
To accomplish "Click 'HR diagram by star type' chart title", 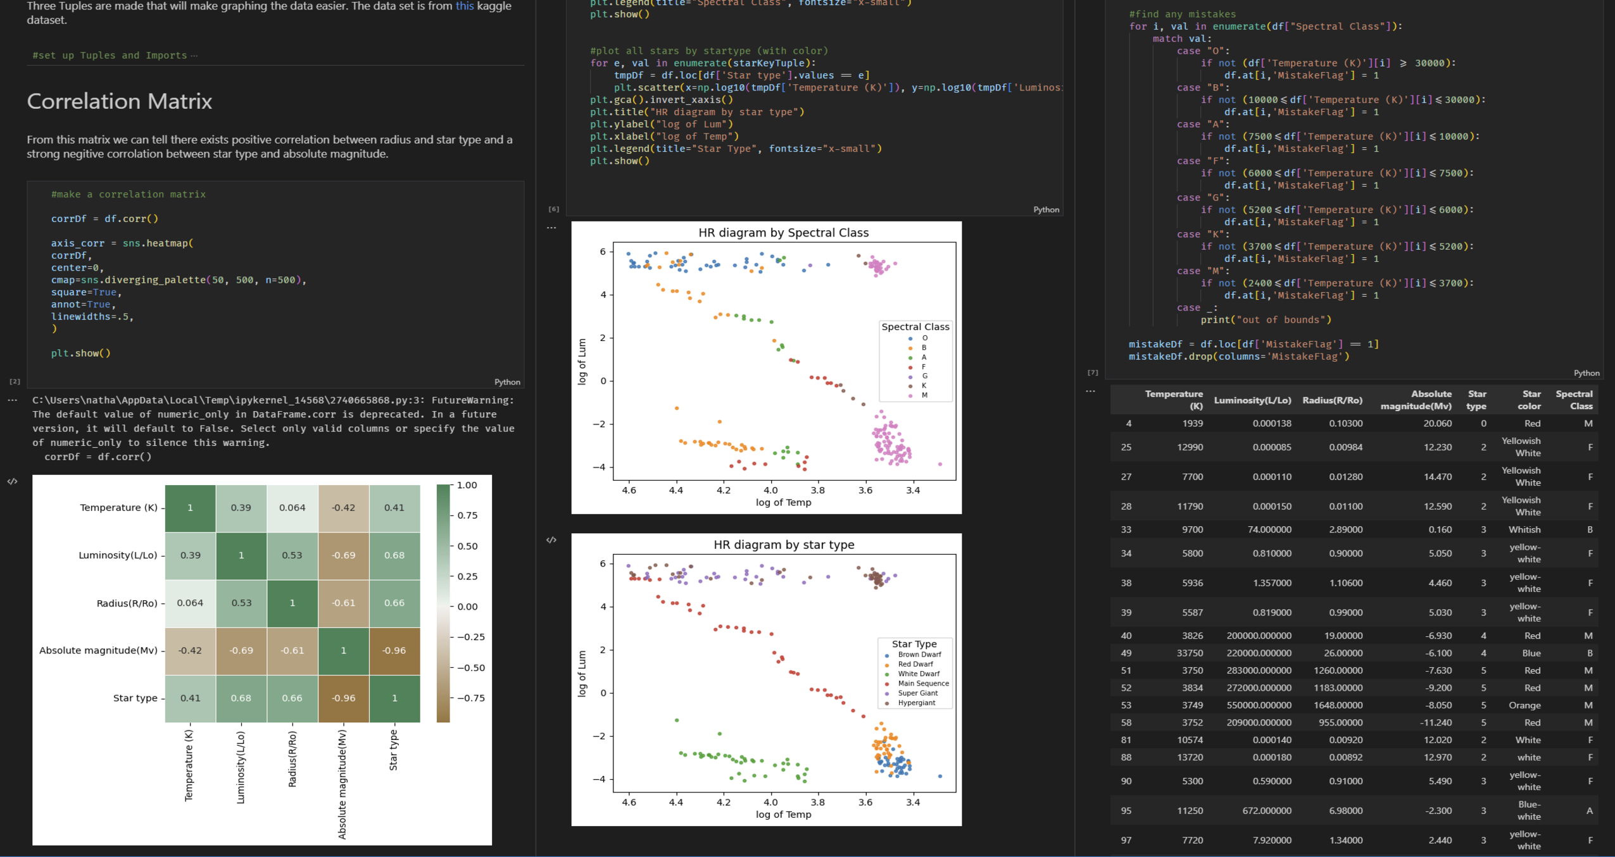I will coord(784,545).
